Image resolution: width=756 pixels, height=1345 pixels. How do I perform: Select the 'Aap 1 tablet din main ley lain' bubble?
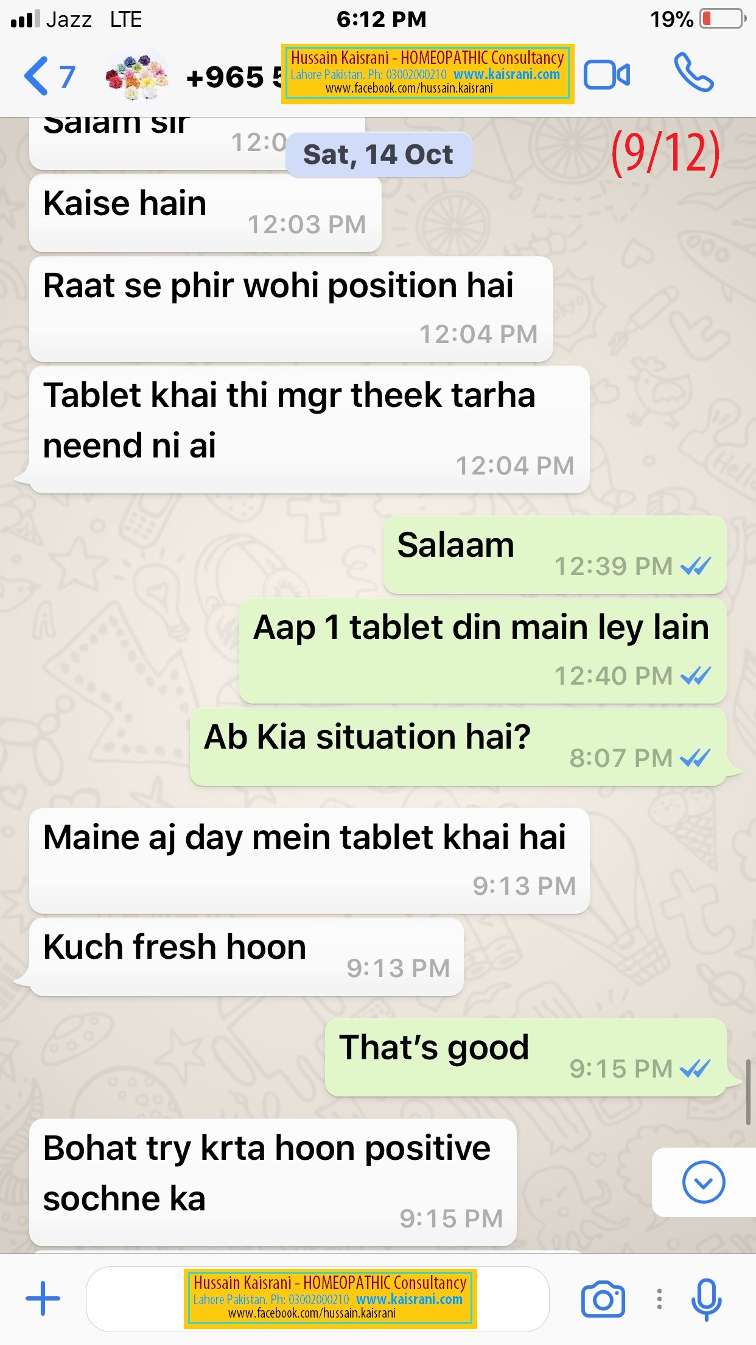(483, 651)
